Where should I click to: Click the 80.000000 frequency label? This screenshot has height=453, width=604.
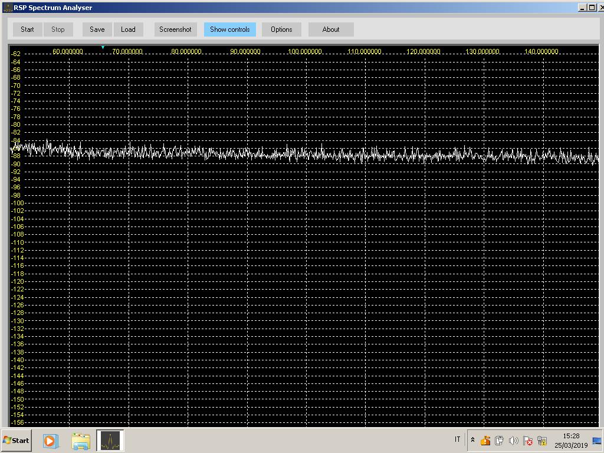coord(186,51)
